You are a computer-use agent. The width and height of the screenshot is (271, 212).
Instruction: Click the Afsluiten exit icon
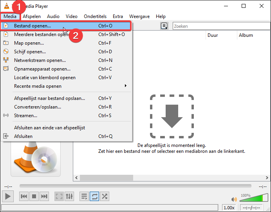(x=6, y=136)
